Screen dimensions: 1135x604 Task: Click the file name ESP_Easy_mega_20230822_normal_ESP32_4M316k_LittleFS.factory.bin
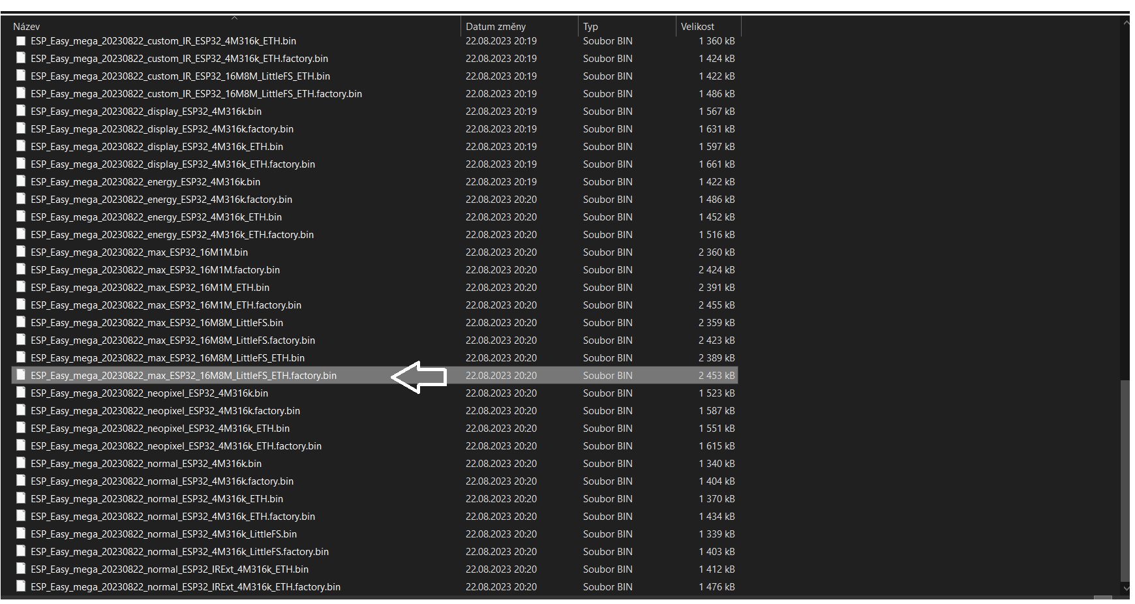pos(179,552)
